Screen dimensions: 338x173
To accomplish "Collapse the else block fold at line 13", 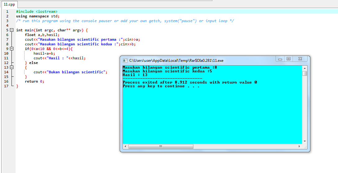I will pos(12,67).
